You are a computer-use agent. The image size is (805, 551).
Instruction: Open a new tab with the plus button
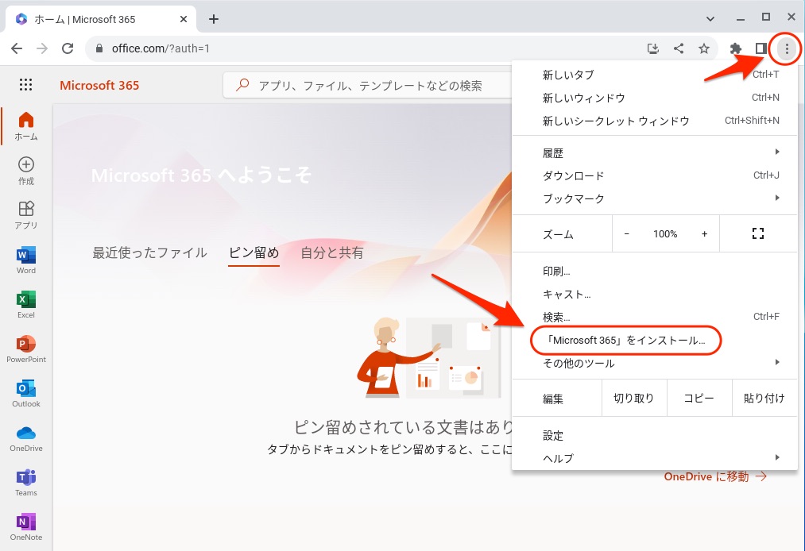pyautogui.click(x=214, y=19)
